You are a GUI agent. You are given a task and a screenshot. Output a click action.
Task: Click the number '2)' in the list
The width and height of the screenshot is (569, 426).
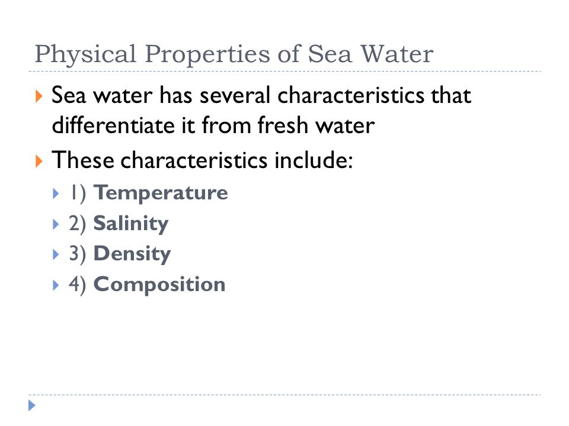[78, 224]
